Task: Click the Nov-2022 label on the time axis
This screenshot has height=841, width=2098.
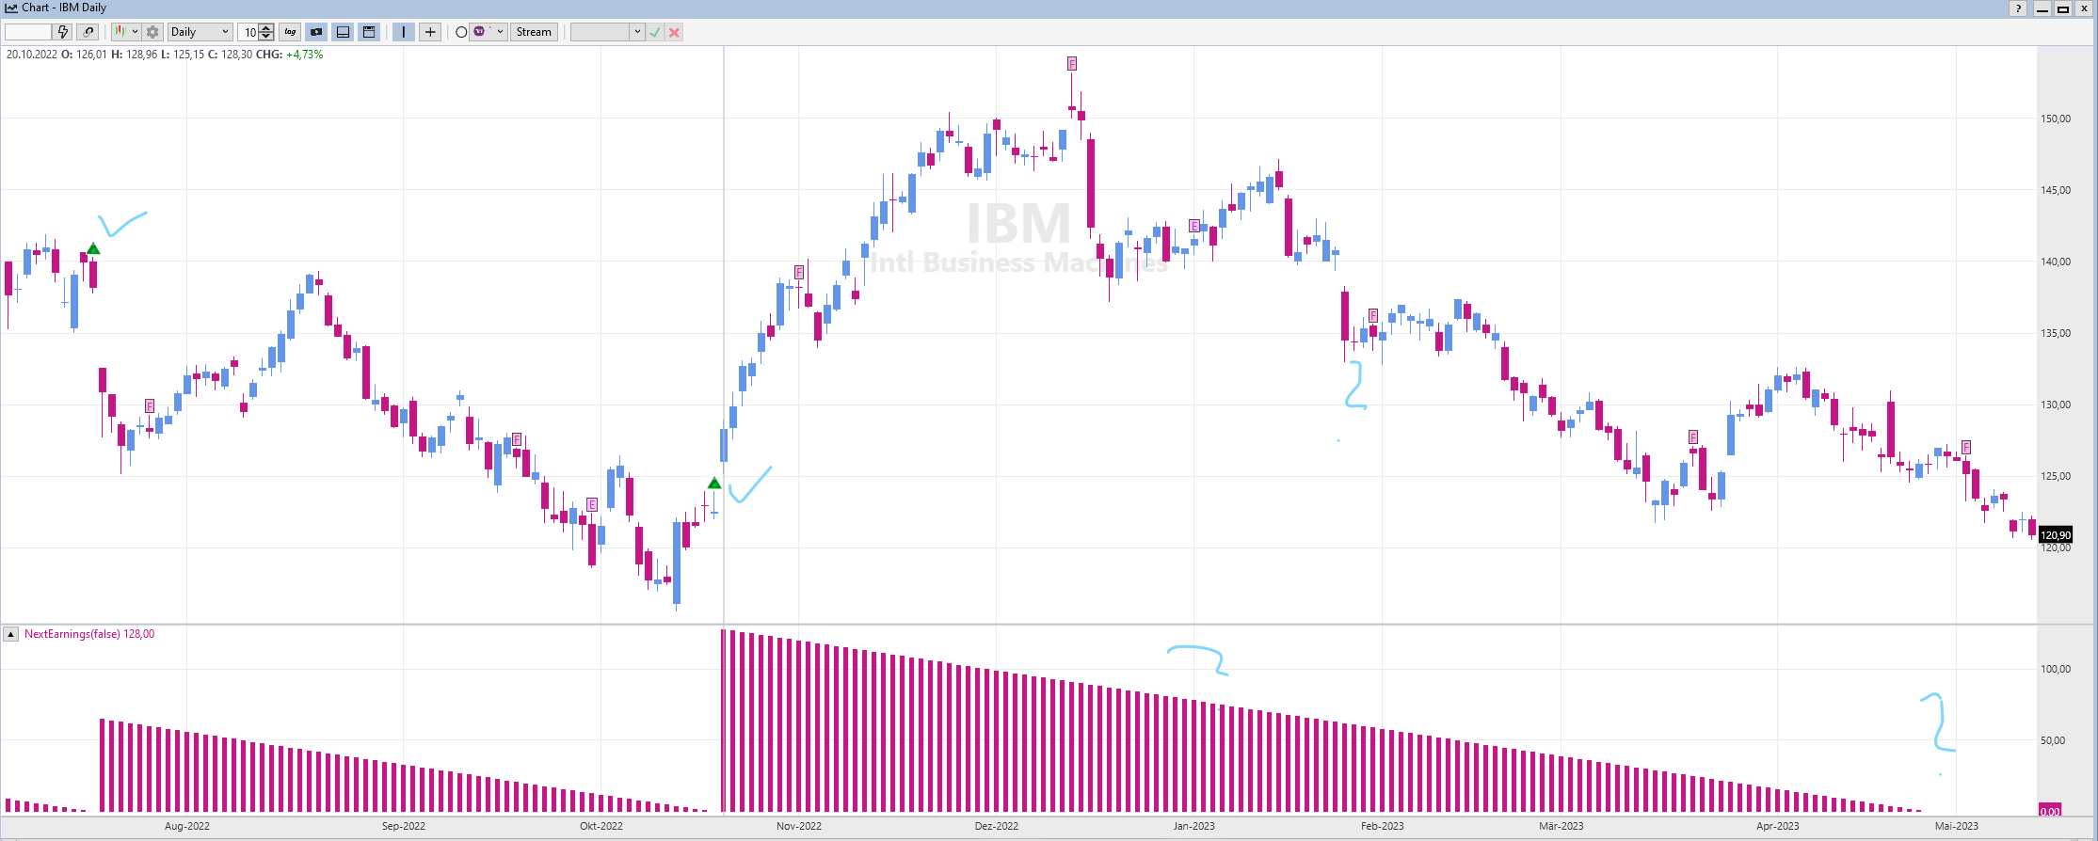Action: [x=799, y=826]
